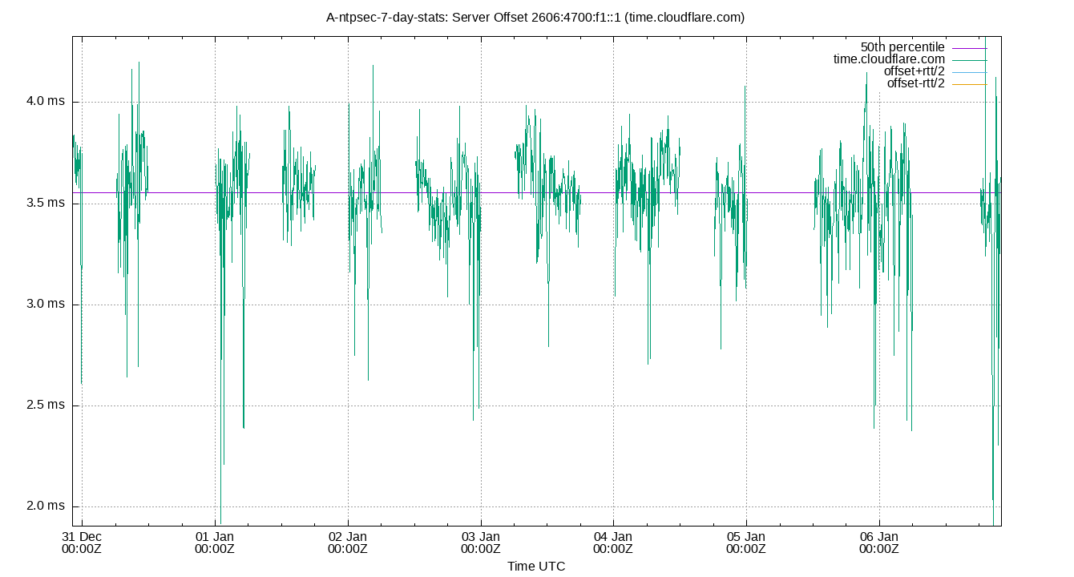Click the Time UTC axis label
Screen dimensions: 1074x577
tap(537, 567)
